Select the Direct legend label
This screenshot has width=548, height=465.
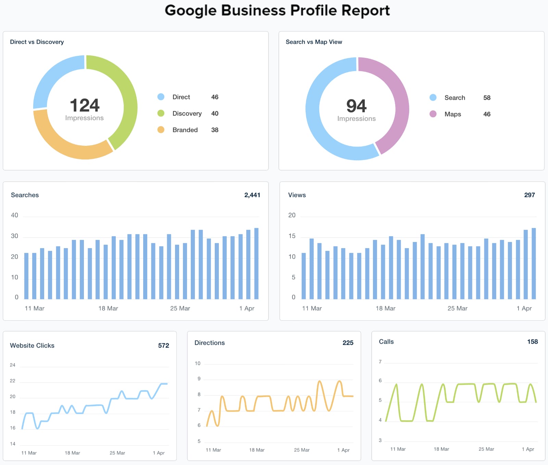pyautogui.click(x=181, y=97)
